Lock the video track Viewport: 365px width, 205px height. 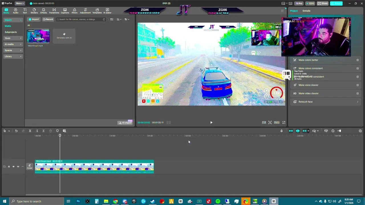click(9, 167)
